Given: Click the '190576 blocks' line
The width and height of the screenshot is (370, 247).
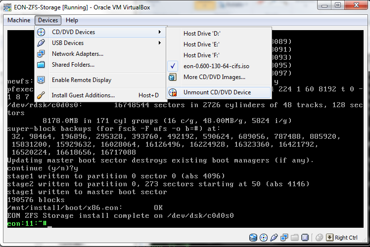Looking at the screenshot, I should tap(36, 200).
